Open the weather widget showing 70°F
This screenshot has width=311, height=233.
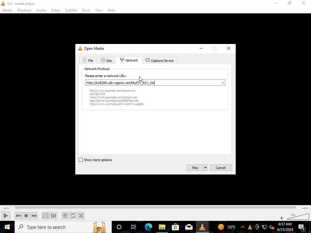click(x=227, y=227)
